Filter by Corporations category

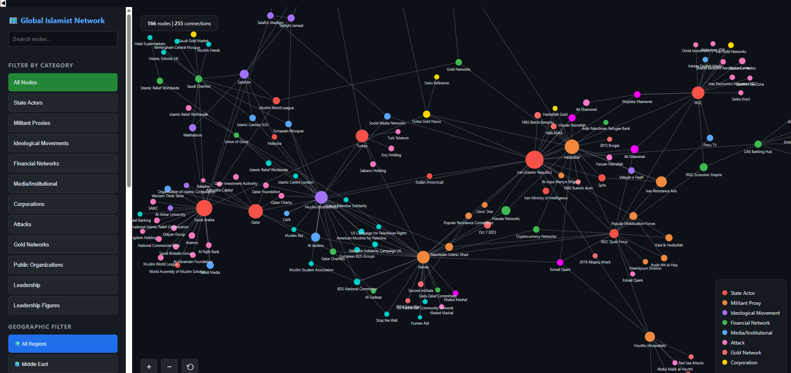[x=63, y=204]
